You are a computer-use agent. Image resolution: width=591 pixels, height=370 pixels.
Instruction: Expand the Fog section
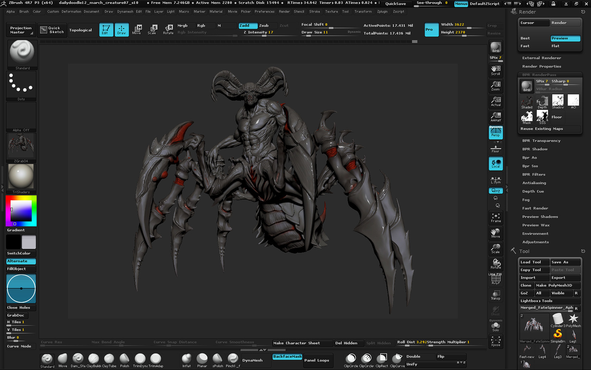click(526, 200)
